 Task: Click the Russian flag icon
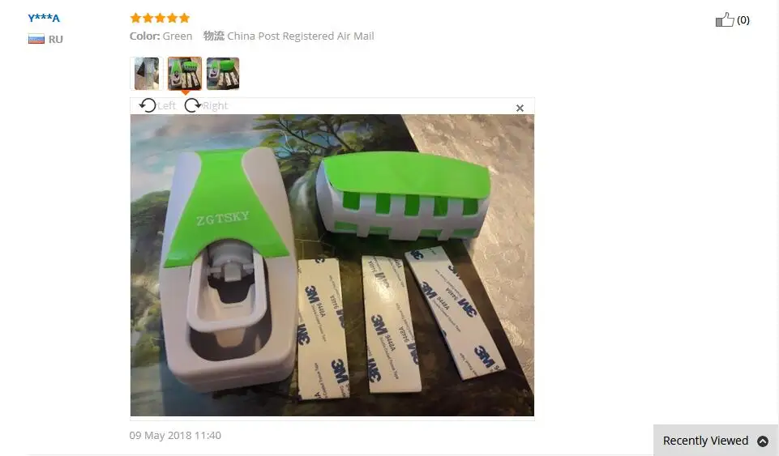click(x=36, y=39)
